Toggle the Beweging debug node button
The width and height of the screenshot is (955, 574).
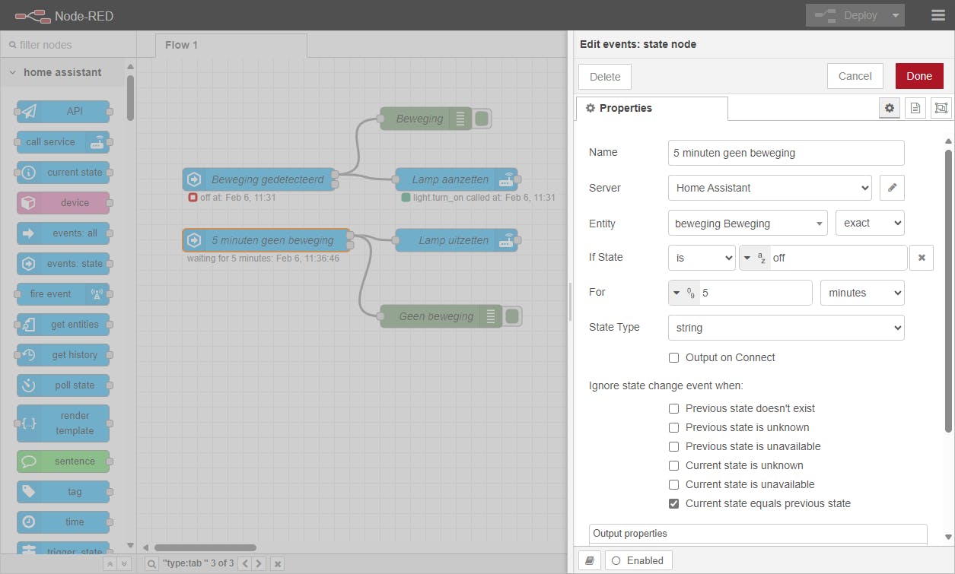pos(482,119)
